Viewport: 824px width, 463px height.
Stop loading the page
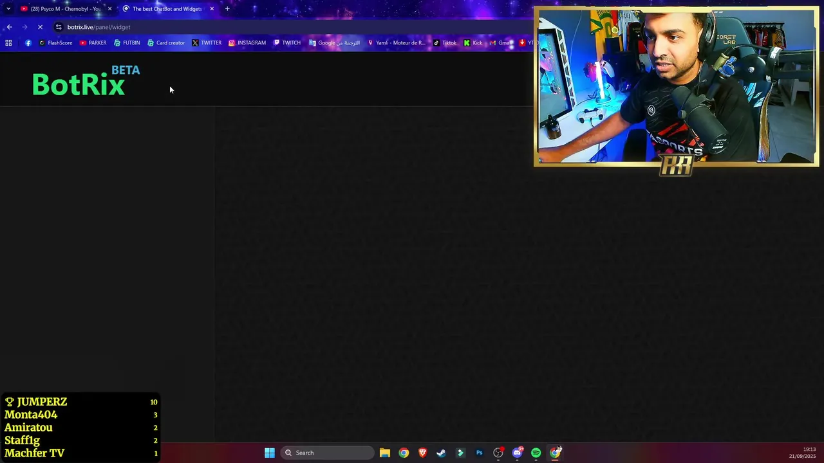click(40, 27)
